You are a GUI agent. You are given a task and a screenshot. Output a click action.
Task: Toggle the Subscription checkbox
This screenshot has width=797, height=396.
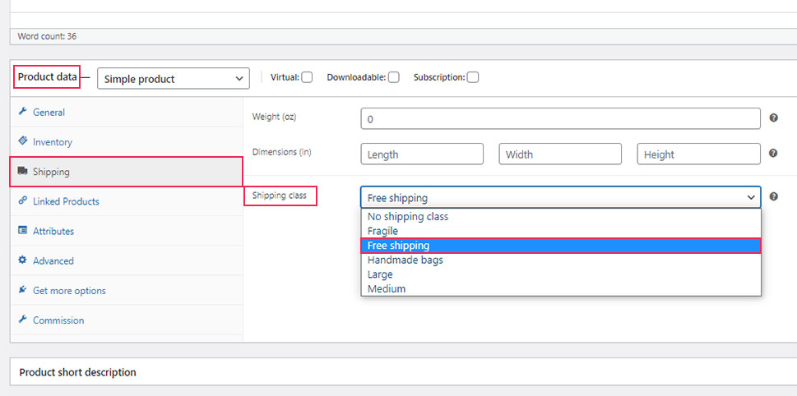point(473,78)
